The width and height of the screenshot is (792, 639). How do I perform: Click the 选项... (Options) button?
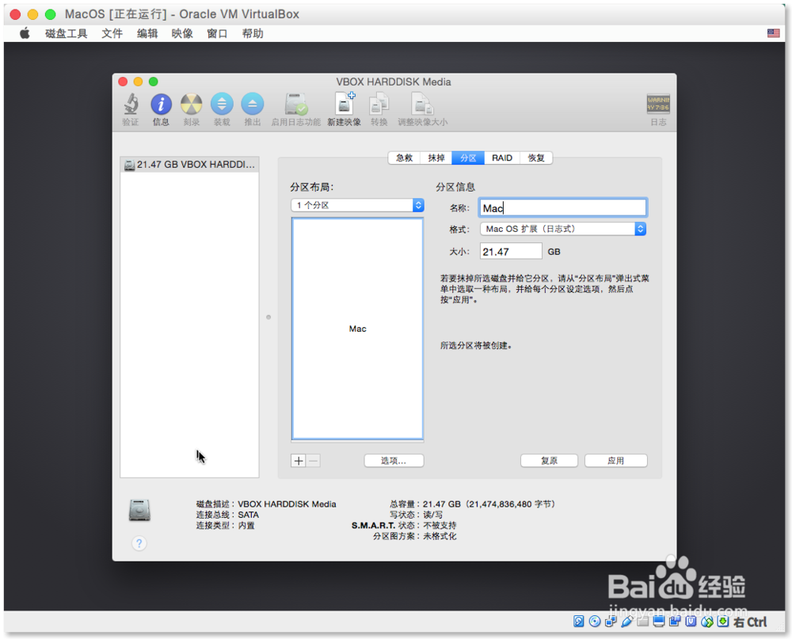(x=394, y=460)
